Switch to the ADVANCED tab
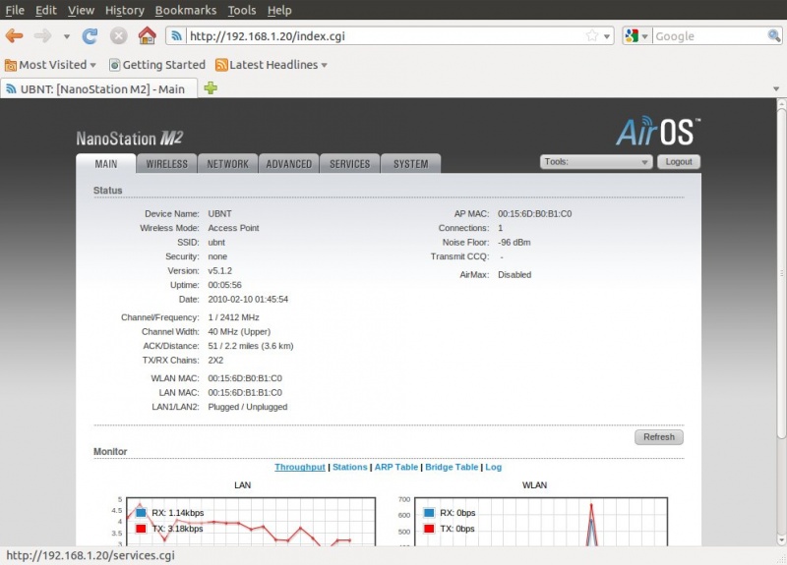Screen dimensions: 787x565 (288, 164)
